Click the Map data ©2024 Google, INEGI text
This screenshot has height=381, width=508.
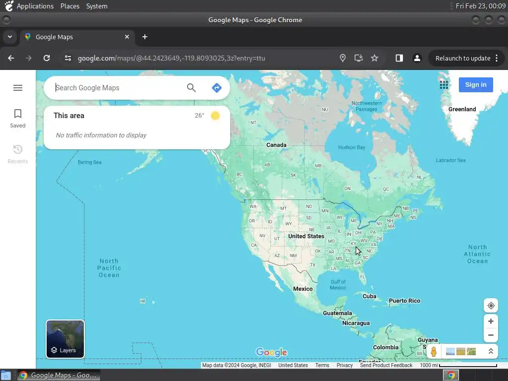237,365
